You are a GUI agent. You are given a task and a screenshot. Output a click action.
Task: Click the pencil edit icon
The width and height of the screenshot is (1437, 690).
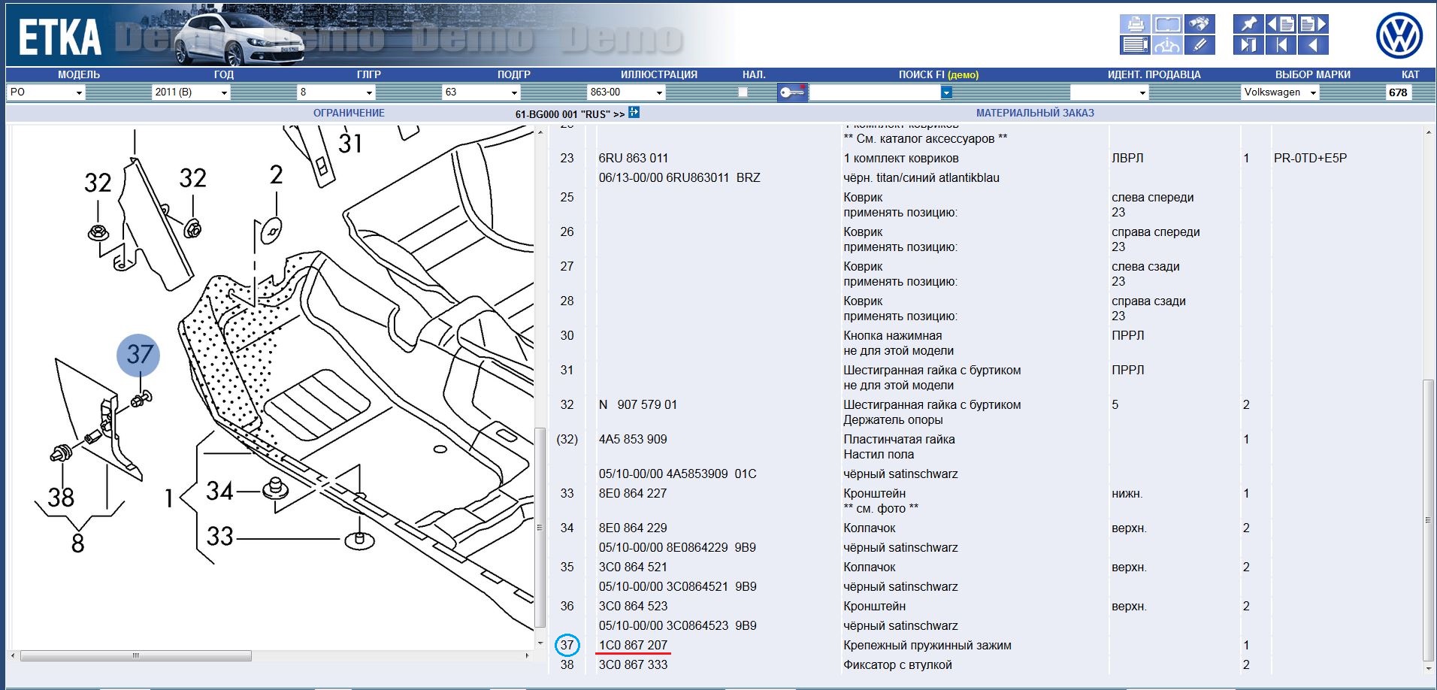[1200, 45]
